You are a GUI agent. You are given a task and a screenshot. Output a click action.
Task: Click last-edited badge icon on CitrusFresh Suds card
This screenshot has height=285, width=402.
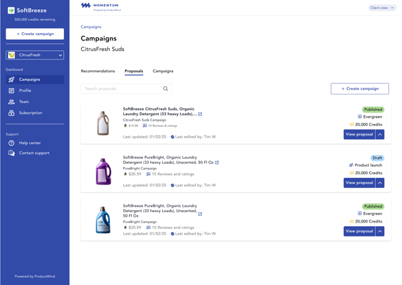172,137
